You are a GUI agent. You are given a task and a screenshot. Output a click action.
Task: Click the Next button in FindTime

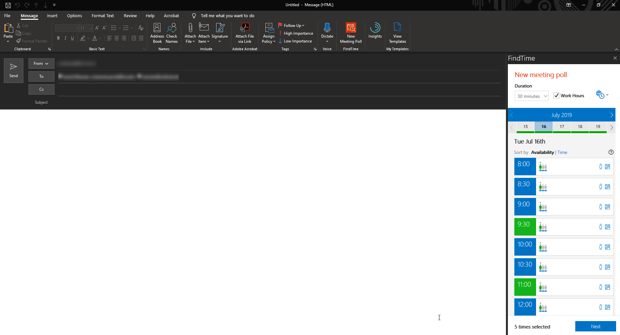click(x=595, y=326)
